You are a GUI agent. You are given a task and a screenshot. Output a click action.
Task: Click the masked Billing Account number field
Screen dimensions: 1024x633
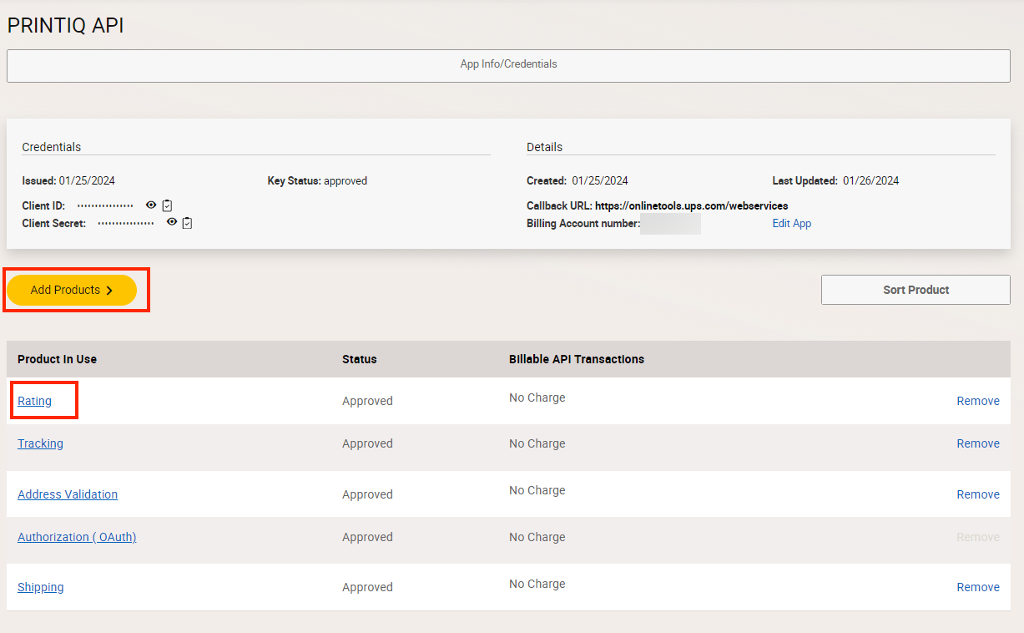click(x=670, y=224)
